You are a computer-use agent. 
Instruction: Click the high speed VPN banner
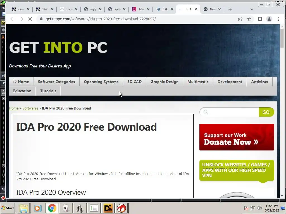point(237,171)
